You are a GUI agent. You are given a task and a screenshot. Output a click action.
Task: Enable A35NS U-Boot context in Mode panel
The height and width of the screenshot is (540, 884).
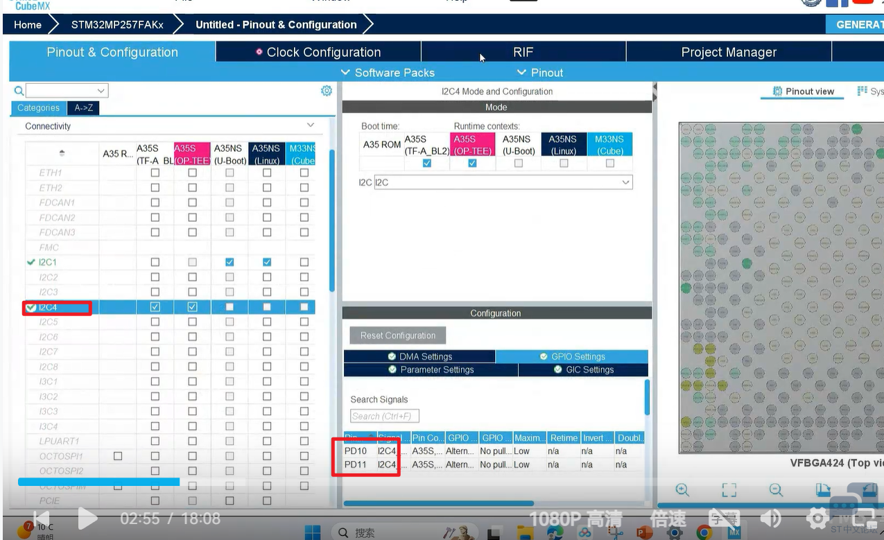click(518, 164)
